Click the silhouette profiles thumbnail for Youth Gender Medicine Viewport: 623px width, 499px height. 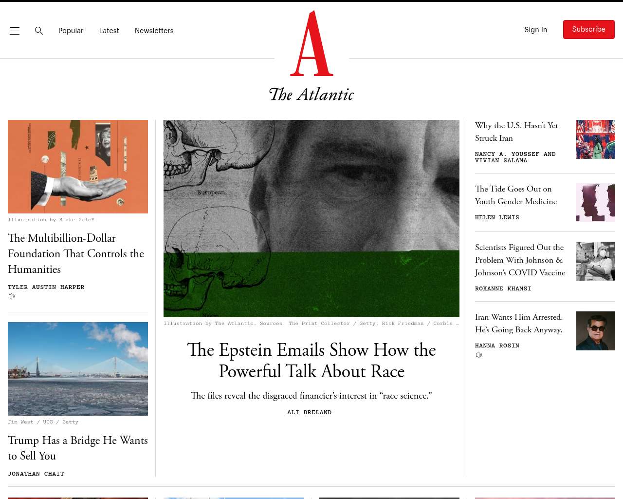click(595, 203)
